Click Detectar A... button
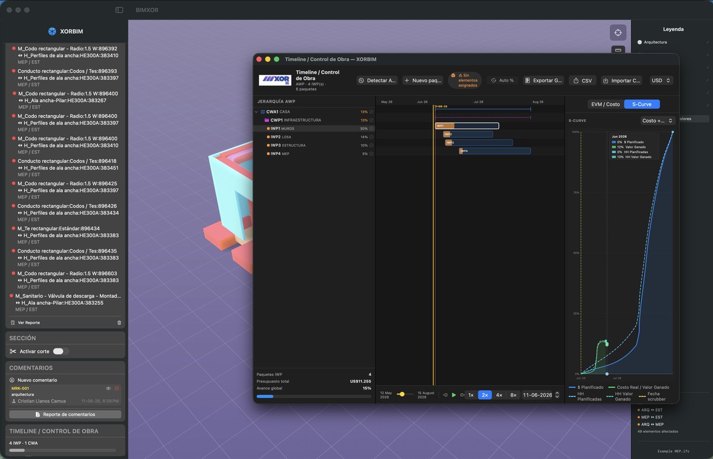Image resolution: width=713 pixels, height=459 pixels. click(x=377, y=80)
